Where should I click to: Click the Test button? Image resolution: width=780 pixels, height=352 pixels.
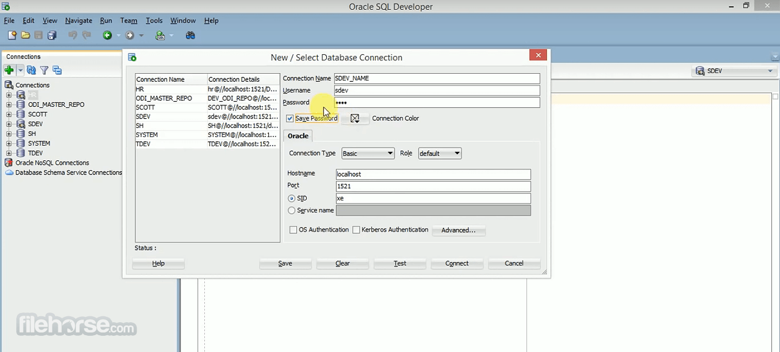[400, 264]
